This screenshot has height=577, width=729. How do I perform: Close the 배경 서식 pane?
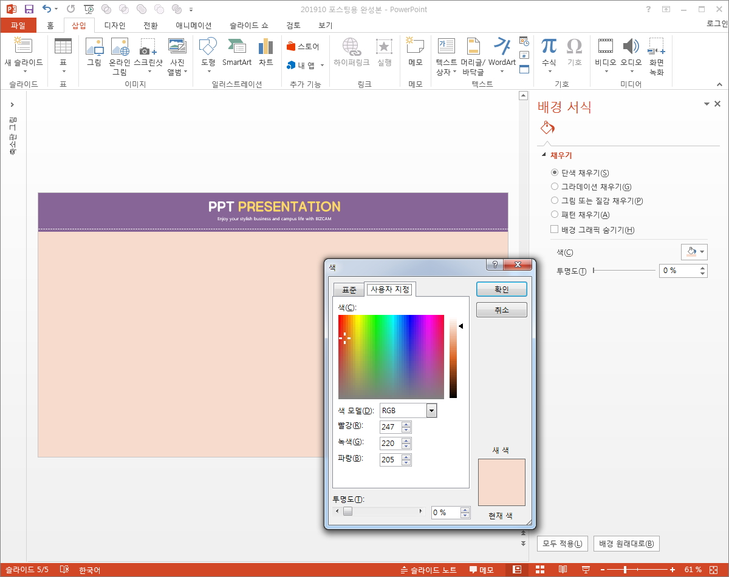pyautogui.click(x=717, y=104)
